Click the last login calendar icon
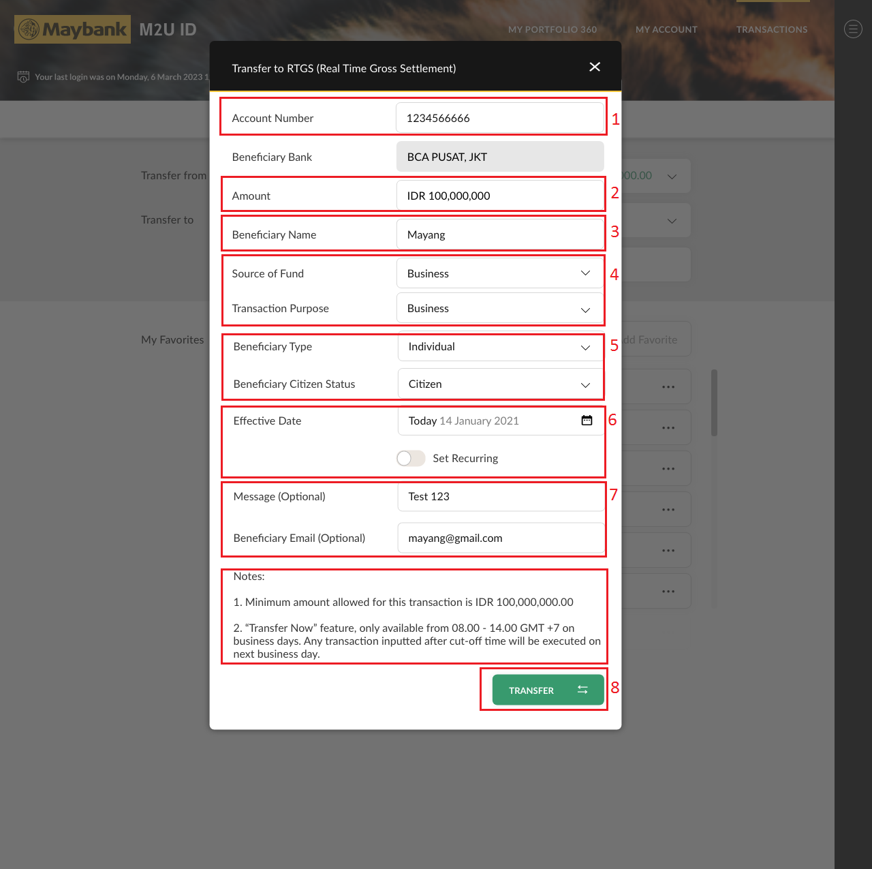The height and width of the screenshot is (869, 872). click(x=23, y=77)
